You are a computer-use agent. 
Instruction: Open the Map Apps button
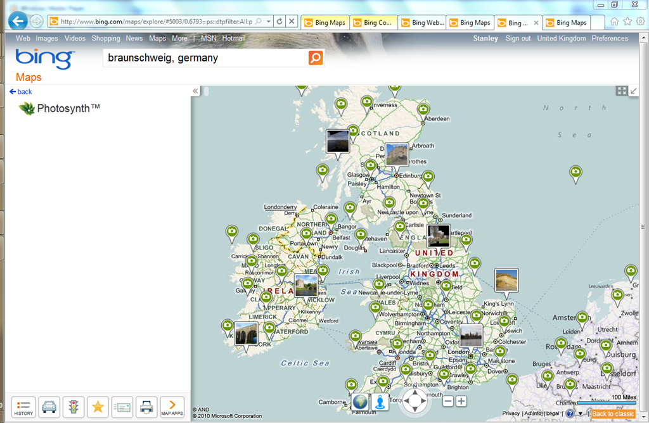[172, 407]
